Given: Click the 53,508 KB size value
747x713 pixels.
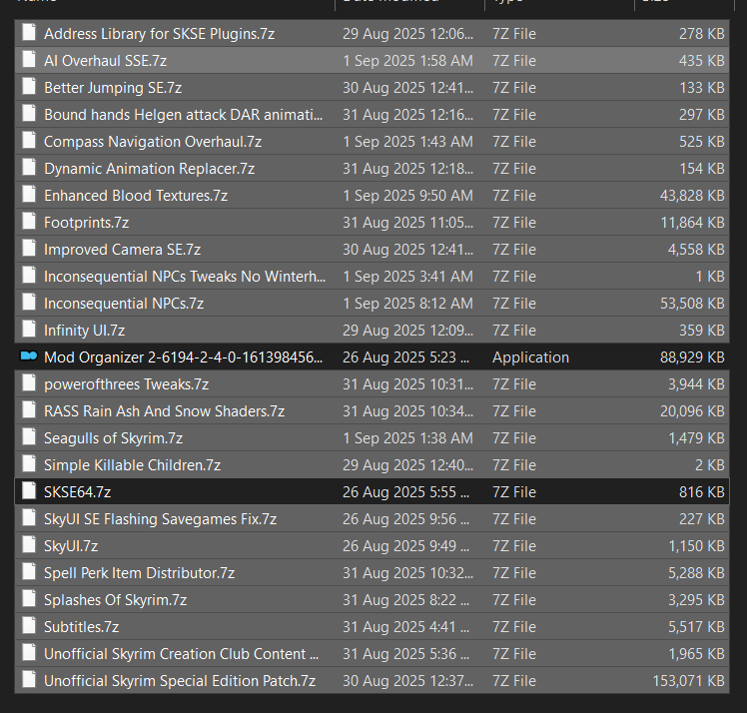Looking at the screenshot, I should point(692,304).
